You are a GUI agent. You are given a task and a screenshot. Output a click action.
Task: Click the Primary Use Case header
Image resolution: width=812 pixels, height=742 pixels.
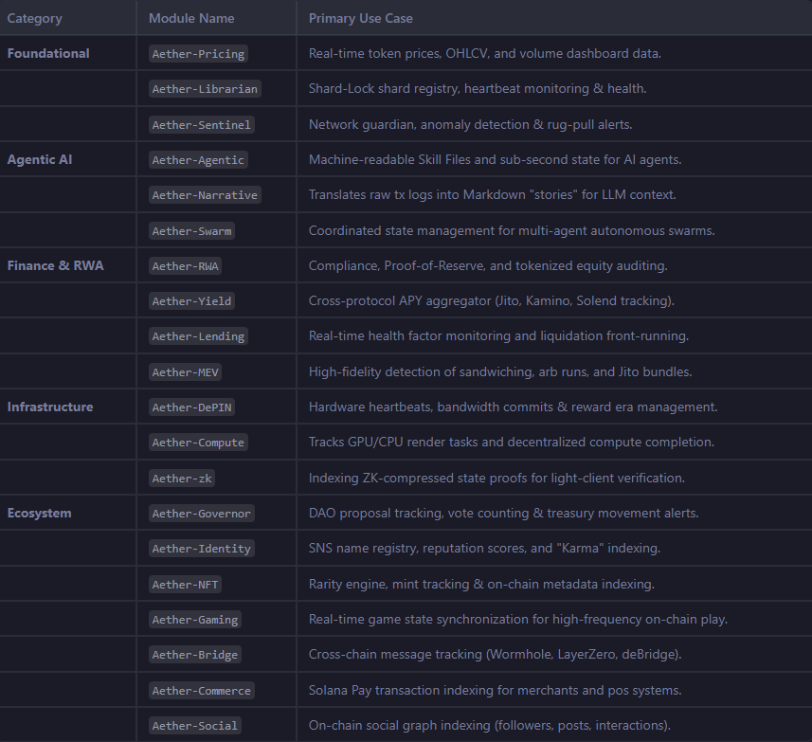(x=361, y=18)
